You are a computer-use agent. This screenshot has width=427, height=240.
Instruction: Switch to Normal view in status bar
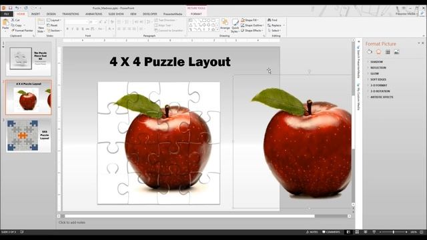click(348, 232)
